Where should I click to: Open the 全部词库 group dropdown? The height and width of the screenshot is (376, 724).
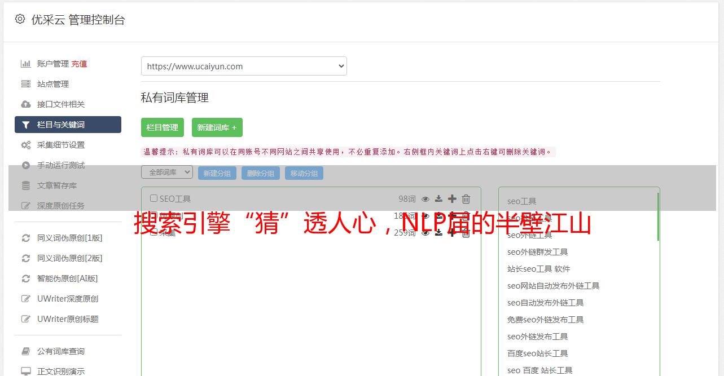[x=167, y=172]
